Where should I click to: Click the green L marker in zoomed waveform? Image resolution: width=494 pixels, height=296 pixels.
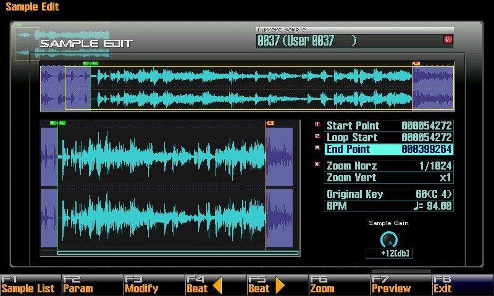tap(62, 123)
